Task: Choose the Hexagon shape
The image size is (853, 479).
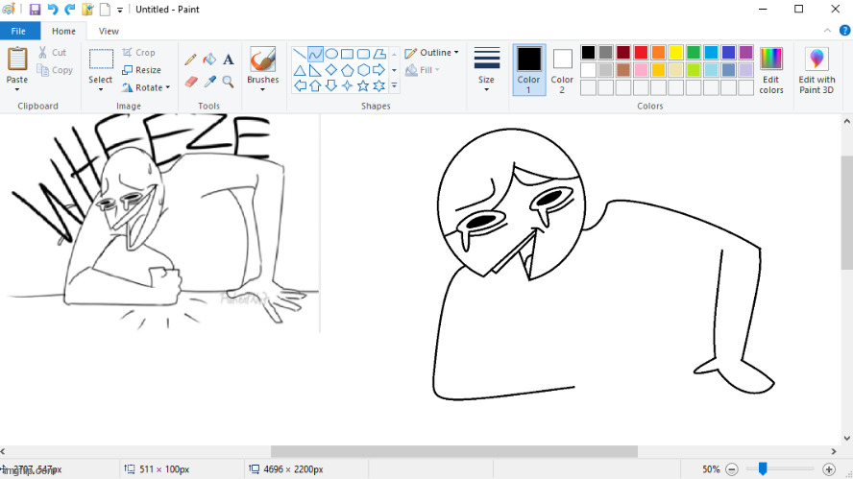Action: [363, 70]
